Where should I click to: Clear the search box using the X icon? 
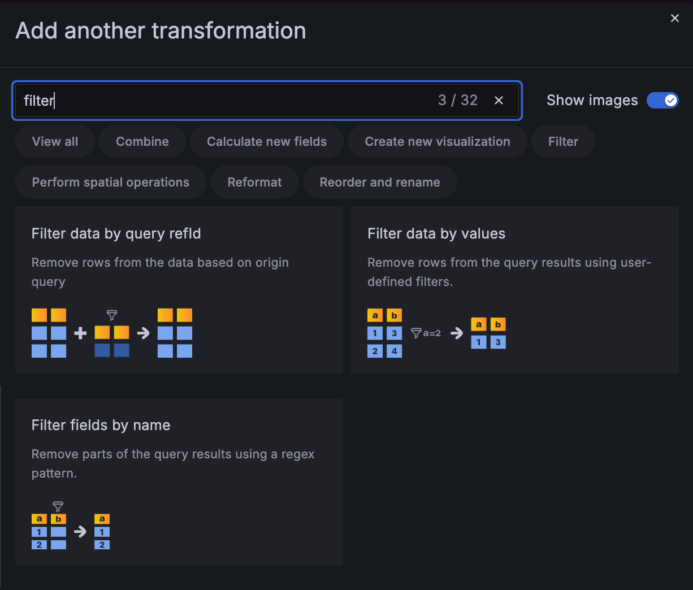pos(499,100)
